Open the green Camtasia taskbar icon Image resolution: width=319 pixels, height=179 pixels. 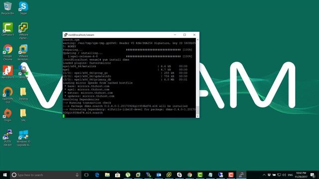coord(200,175)
